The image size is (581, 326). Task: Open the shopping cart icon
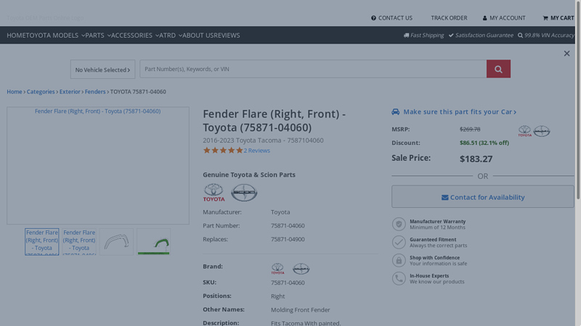point(545,18)
